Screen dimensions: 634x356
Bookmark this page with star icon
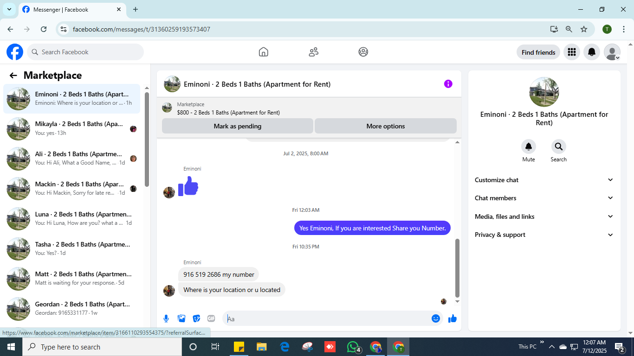click(584, 29)
